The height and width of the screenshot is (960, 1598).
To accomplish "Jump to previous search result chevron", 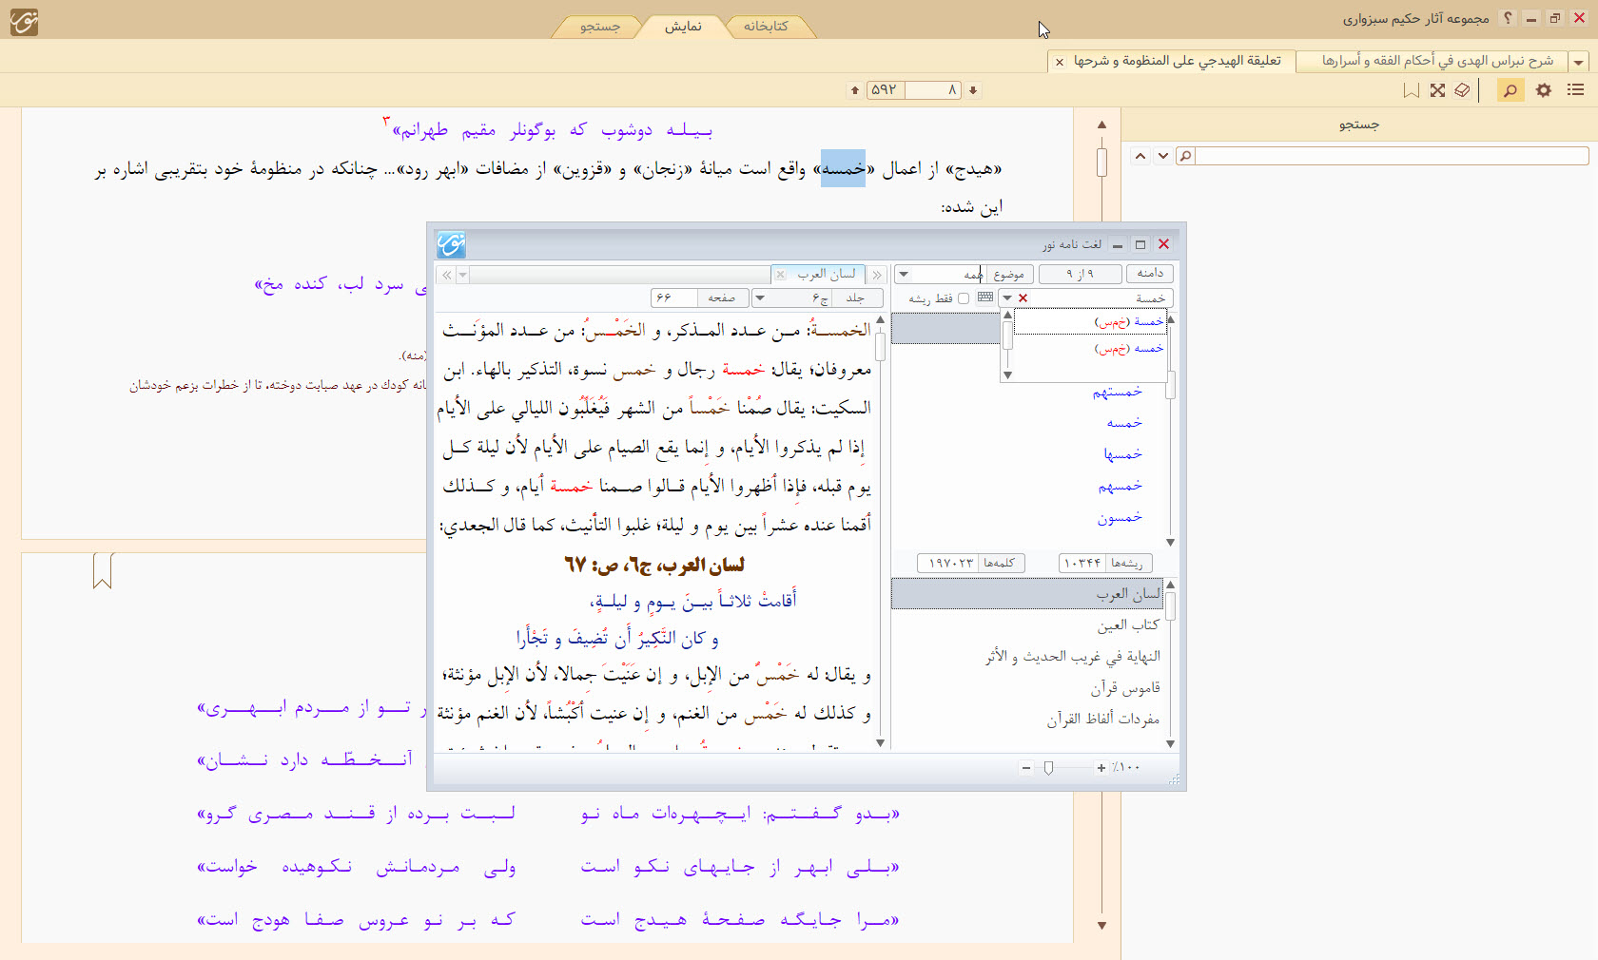I will [1140, 156].
